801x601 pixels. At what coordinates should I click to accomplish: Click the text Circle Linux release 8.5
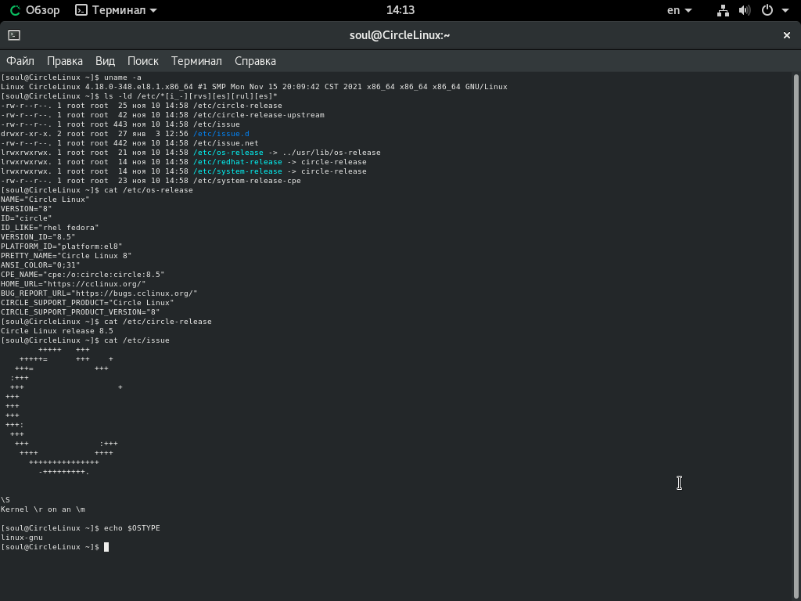[57, 331]
